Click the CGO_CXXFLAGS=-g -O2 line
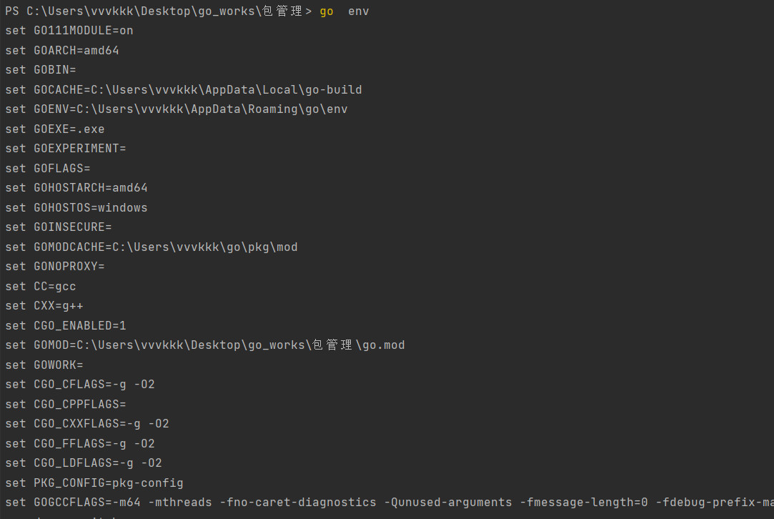The width and height of the screenshot is (774, 519). [87, 424]
